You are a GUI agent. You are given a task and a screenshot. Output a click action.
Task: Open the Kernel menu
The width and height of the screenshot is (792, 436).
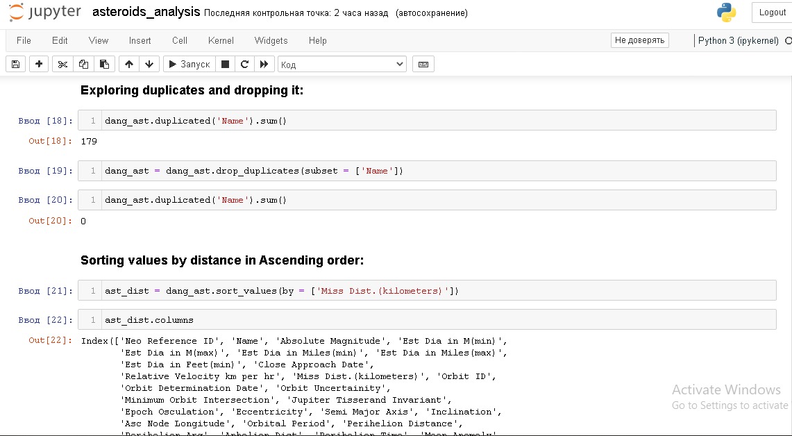coord(220,40)
